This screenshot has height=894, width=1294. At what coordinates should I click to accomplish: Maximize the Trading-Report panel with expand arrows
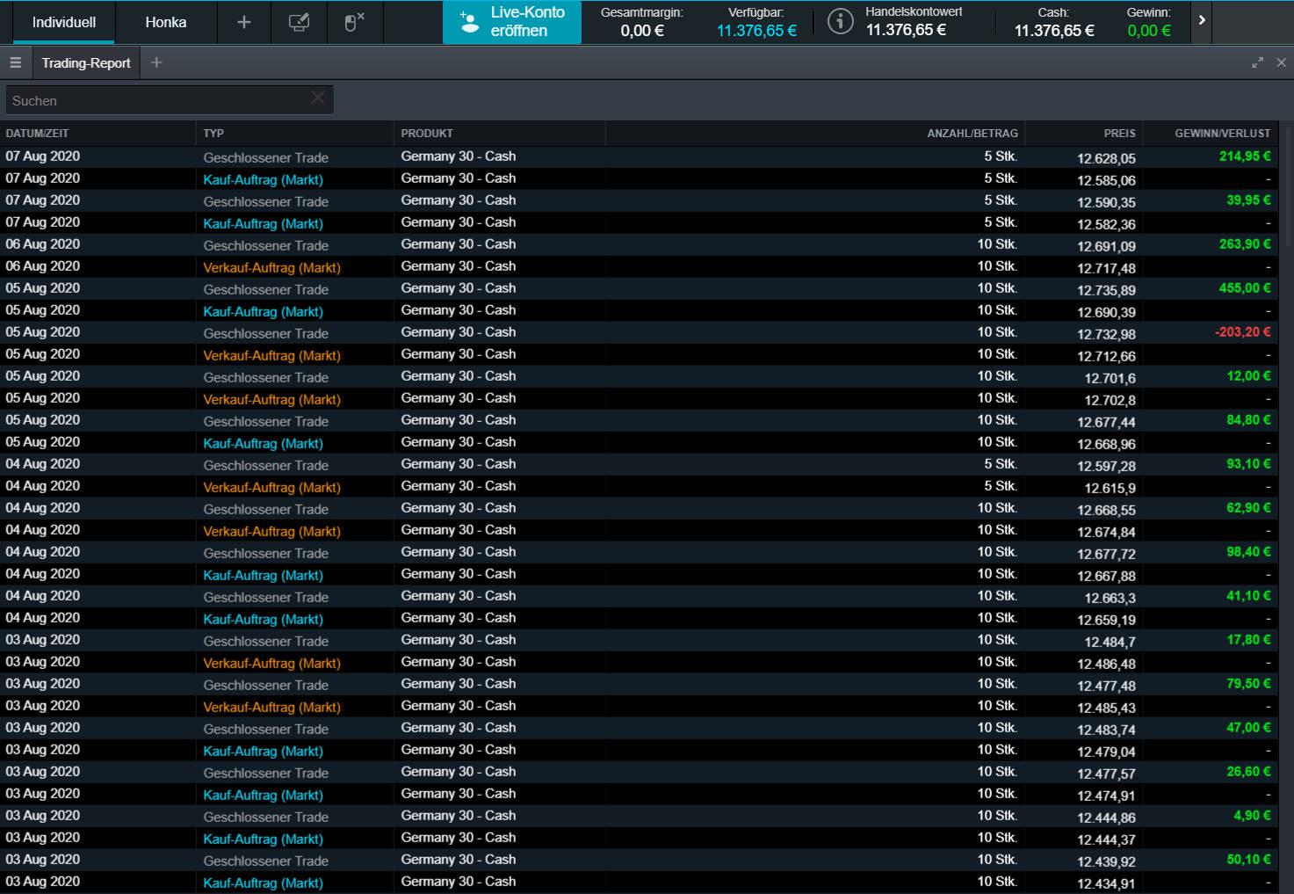(1257, 62)
